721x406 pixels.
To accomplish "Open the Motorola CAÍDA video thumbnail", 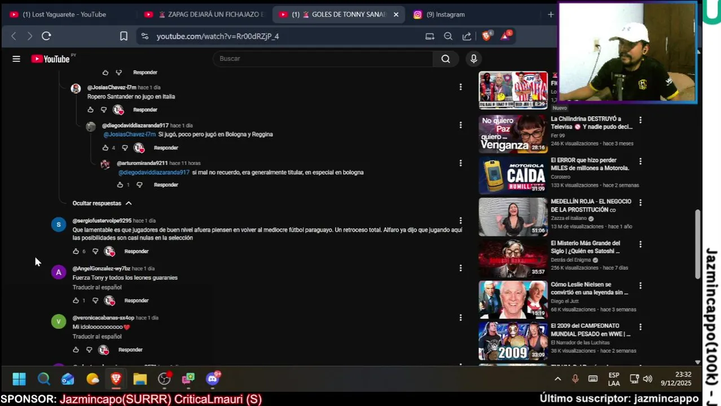I will 513,175.
